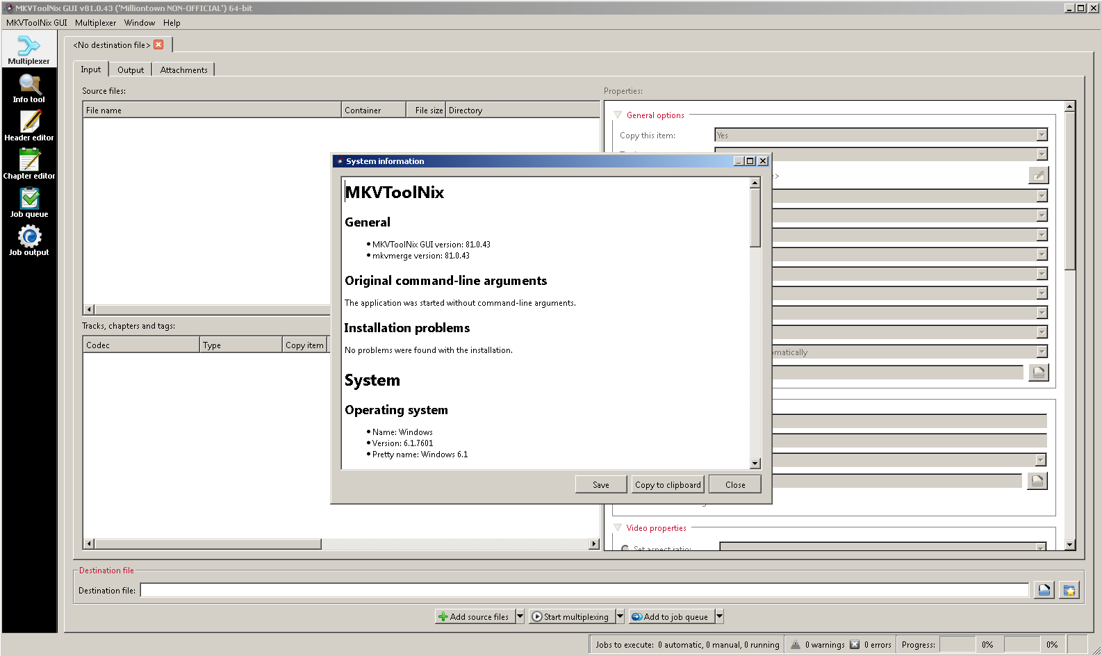Click the pencil edit icon in properties
This screenshot has width=1102, height=656.
pyautogui.click(x=1038, y=175)
